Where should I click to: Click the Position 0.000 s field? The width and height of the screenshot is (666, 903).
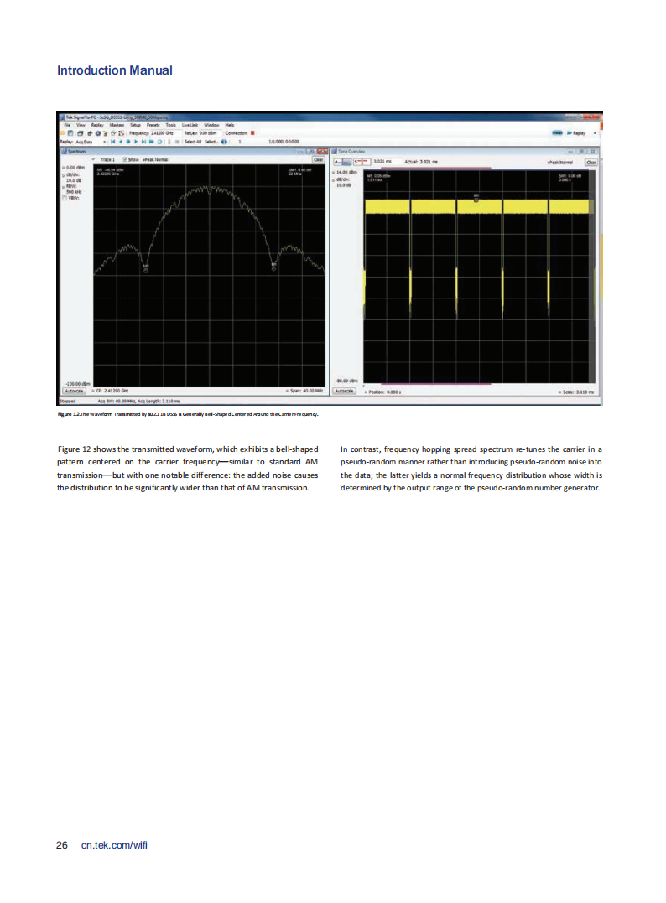point(383,392)
